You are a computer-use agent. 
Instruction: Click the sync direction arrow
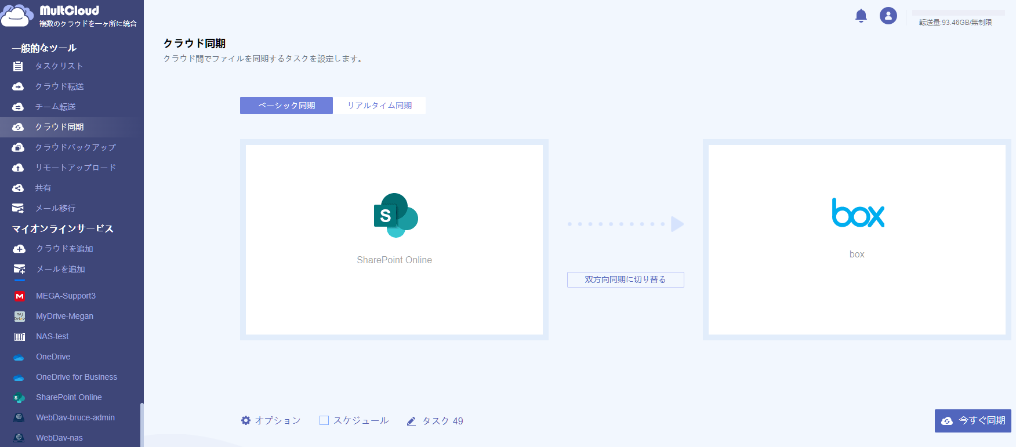626,224
